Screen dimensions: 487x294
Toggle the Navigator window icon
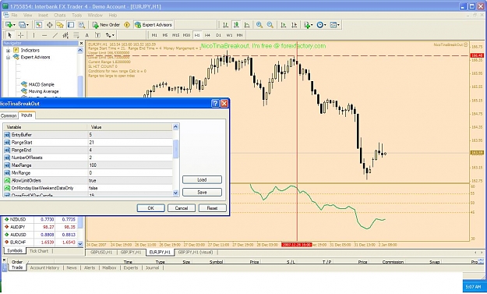coord(60,25)
